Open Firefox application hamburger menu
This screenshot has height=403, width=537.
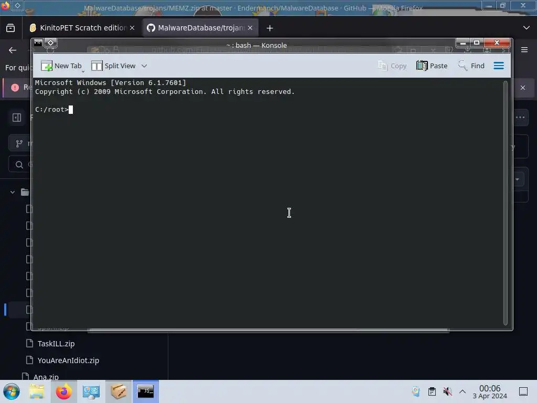coord(524,50)
